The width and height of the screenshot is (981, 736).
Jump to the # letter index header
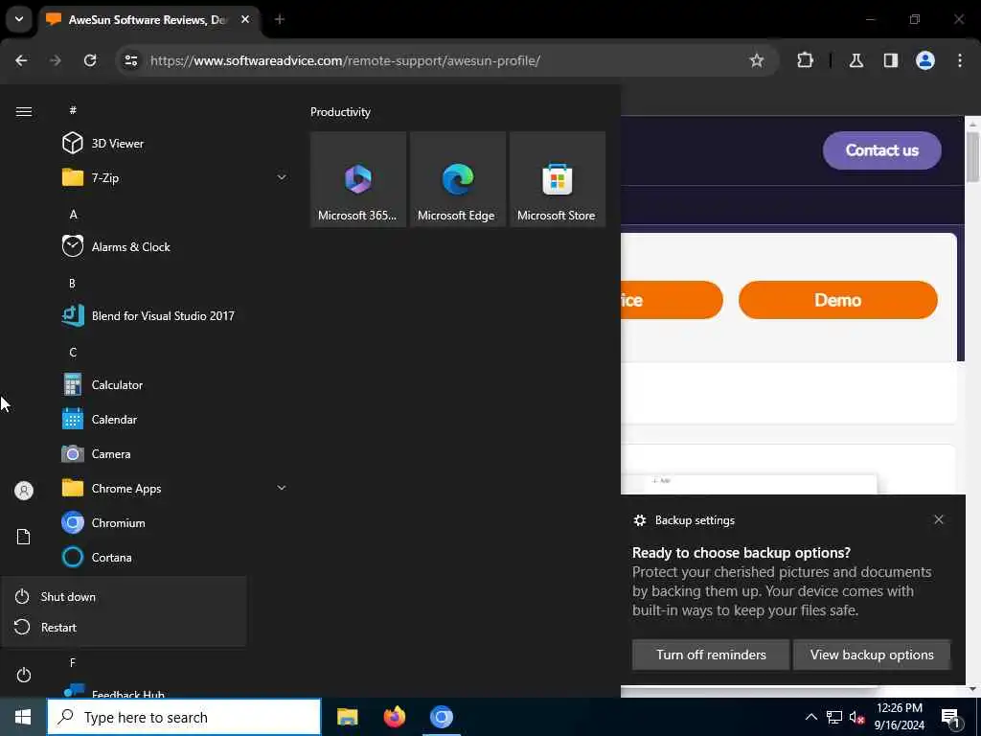click(x=73, y=110)
